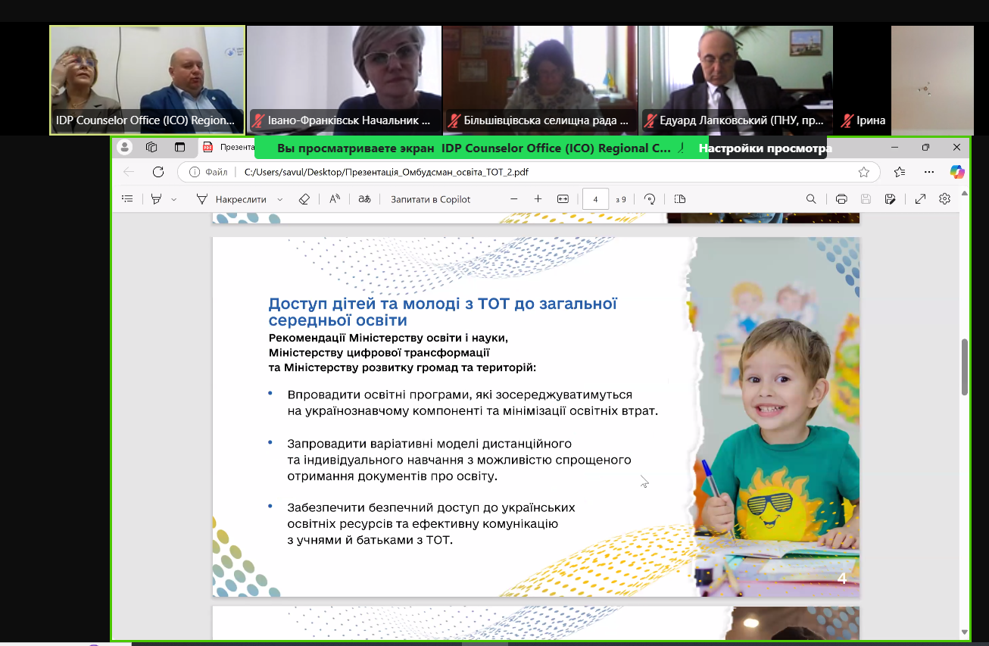The width and height of the screenshot is (989, 646).
Task: Click bullet text Забезпечити безпечний доступ
Action: click(431, 523)
